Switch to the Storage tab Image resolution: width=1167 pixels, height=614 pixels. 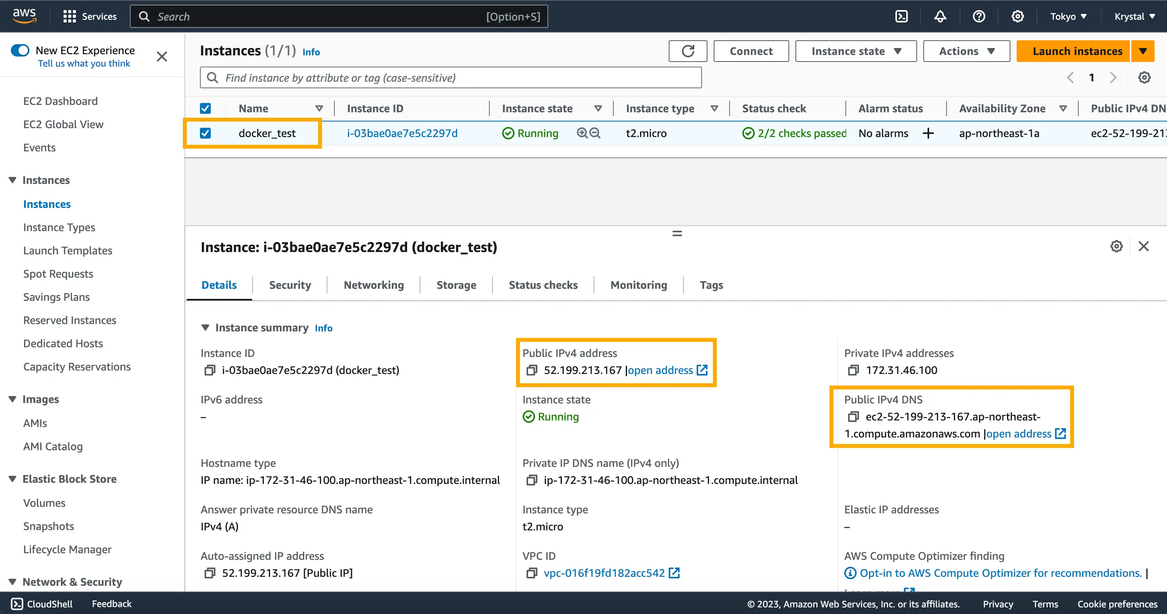coord(456,285)
